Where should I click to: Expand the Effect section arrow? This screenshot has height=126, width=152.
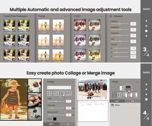coord(139,105)
